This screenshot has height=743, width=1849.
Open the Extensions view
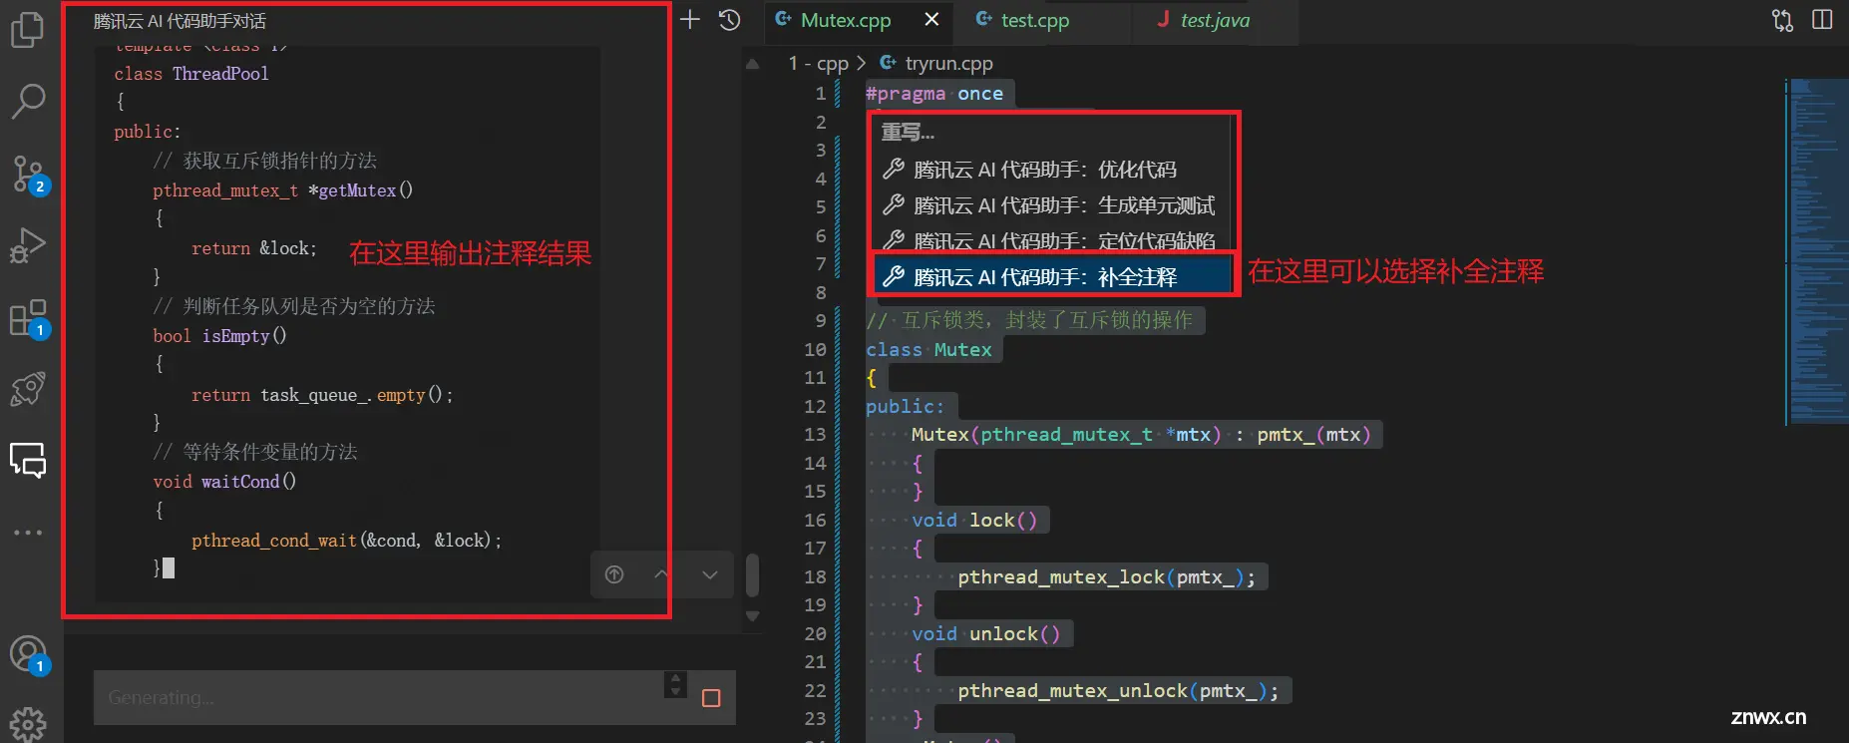point(29,319)
